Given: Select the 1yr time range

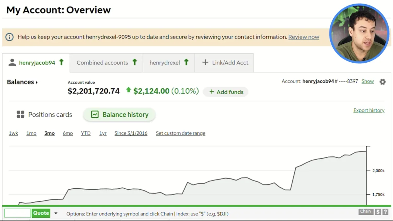Looking at the screenshot, I should click(103, 133).
